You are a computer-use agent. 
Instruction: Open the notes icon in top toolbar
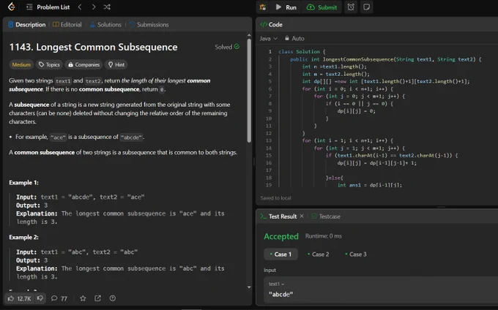point(366,7)
